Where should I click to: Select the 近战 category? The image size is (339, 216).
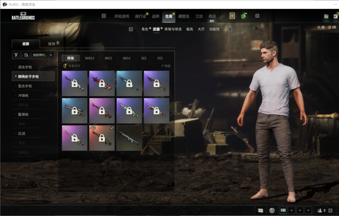click(33, 134)
